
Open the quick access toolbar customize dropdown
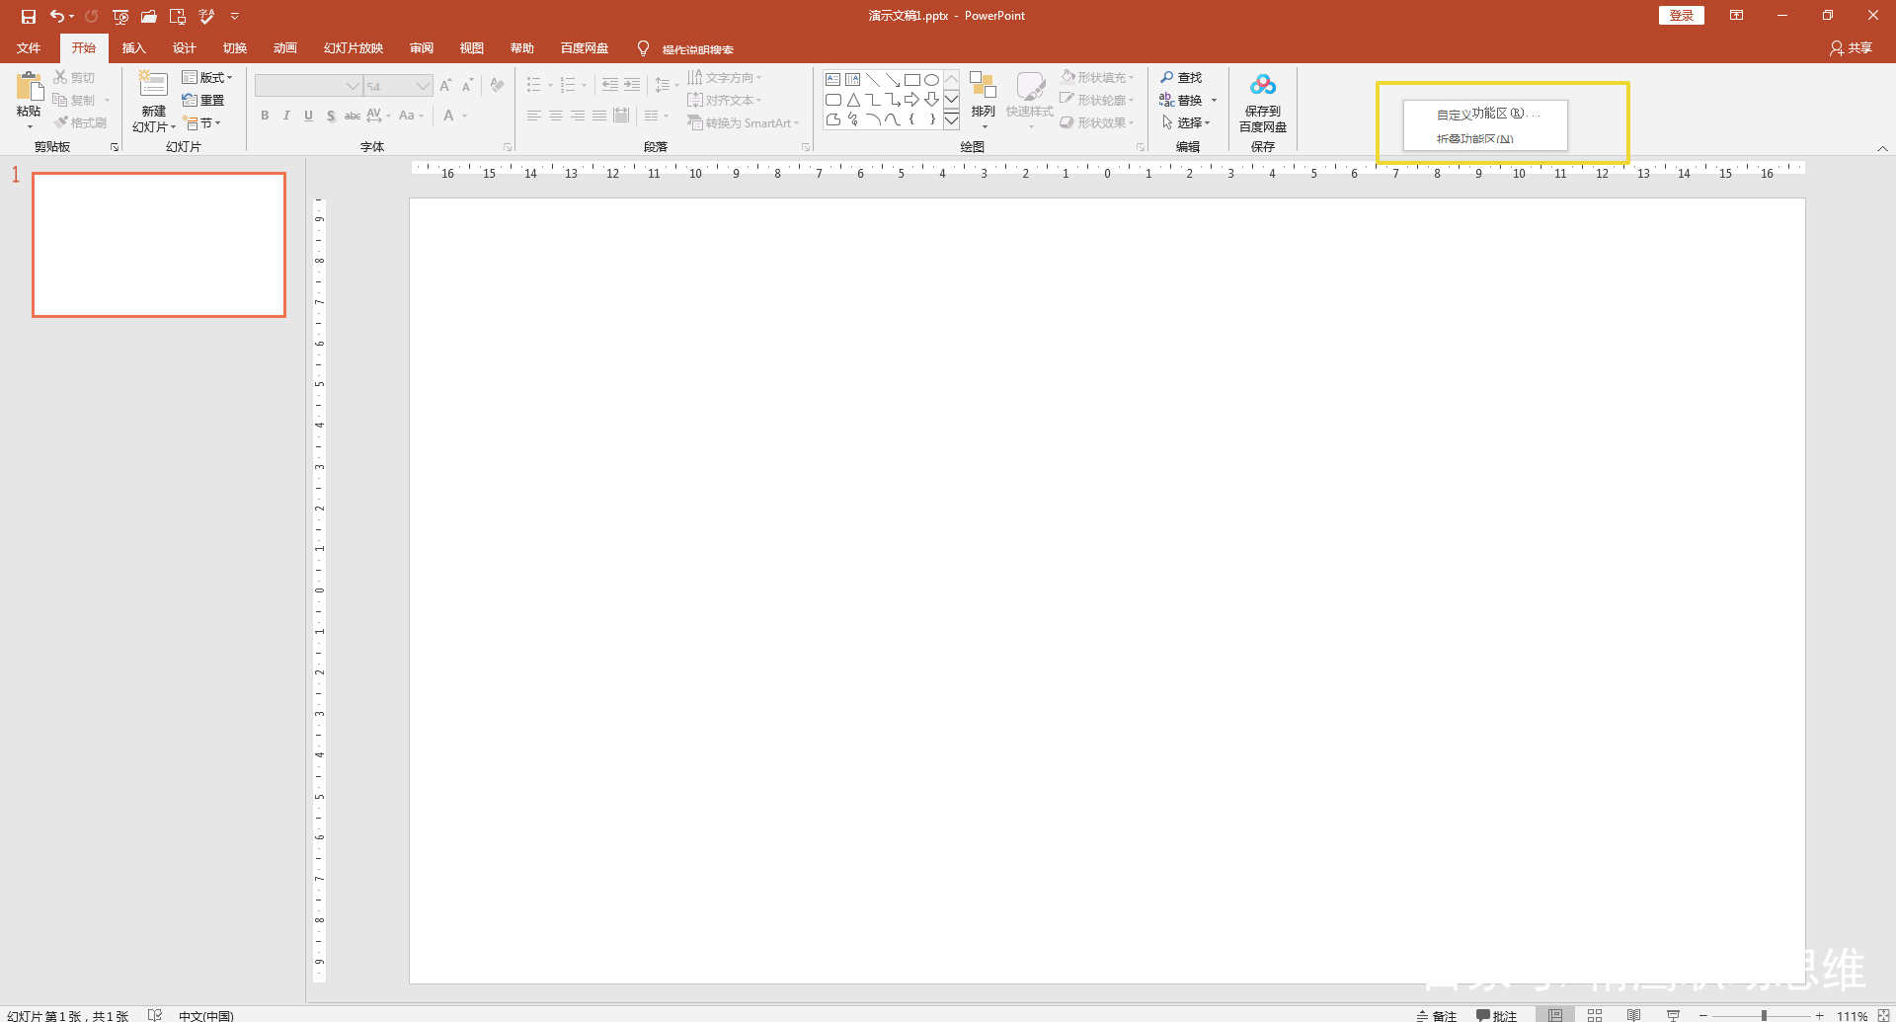pyautogui.click(x=235, y=16)
